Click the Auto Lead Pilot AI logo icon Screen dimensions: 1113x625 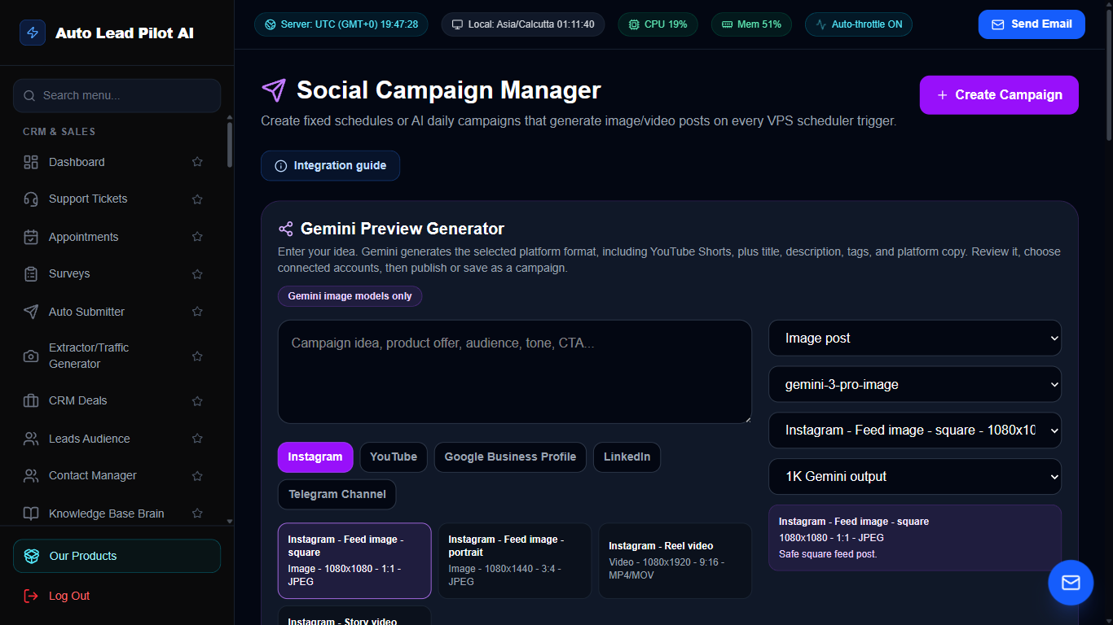[x=33, y=33]
